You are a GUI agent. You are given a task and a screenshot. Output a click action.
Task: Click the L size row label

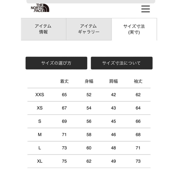click(x=40, y=148)
